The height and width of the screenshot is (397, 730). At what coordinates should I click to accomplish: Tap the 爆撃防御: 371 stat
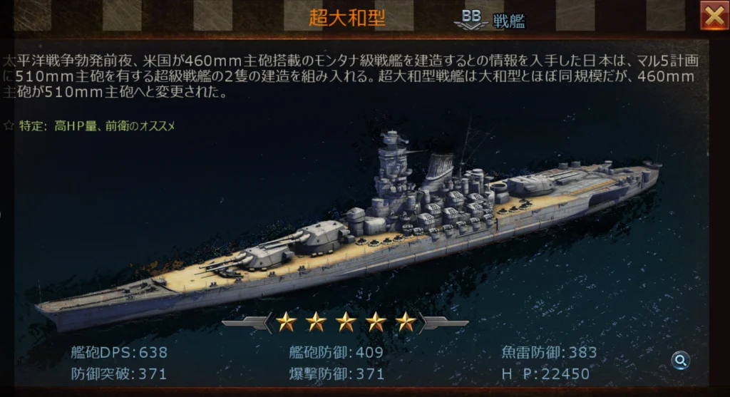(336, 373)
